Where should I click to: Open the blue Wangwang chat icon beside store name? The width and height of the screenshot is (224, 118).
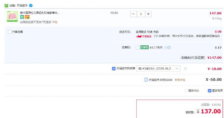[x=31, y=5]
